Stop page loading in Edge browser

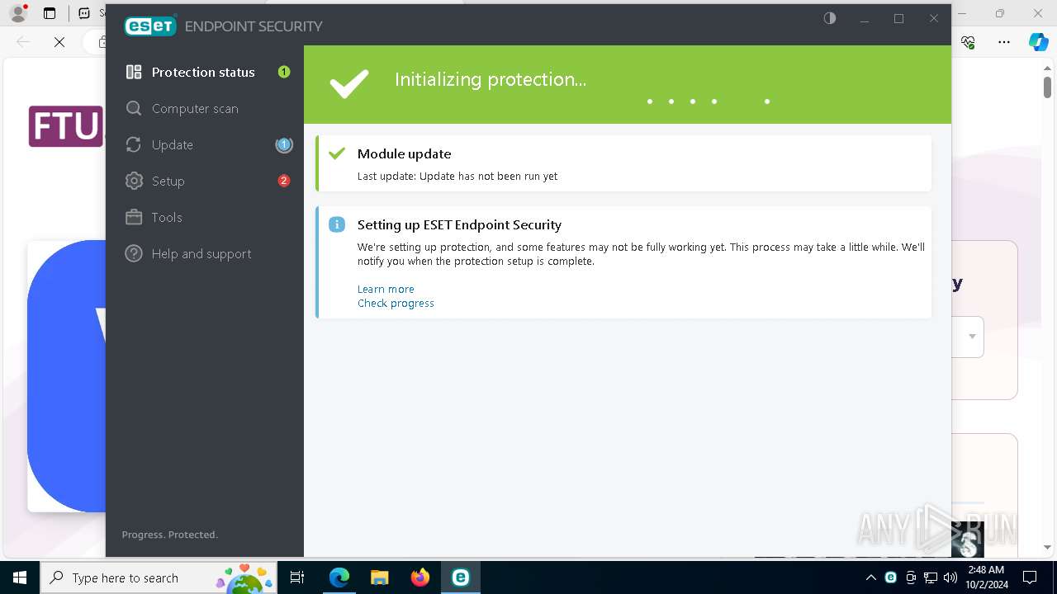[x=59, y=42]
